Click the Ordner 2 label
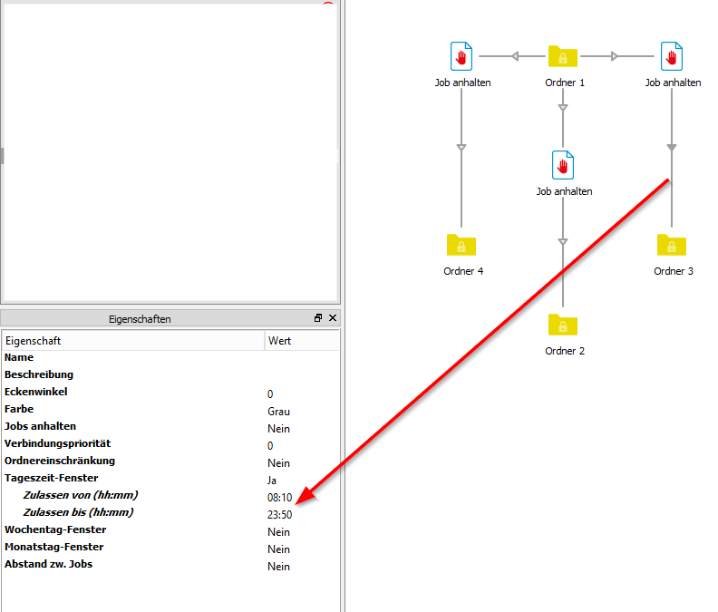 tap(565, 351)
